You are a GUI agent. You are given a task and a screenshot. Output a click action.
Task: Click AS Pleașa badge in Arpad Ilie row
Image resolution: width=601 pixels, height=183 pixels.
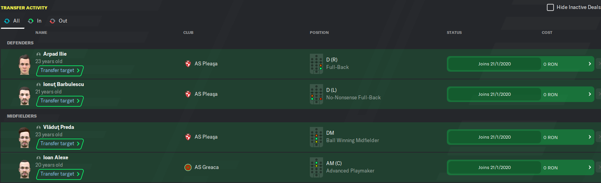(x=188, y=63)
